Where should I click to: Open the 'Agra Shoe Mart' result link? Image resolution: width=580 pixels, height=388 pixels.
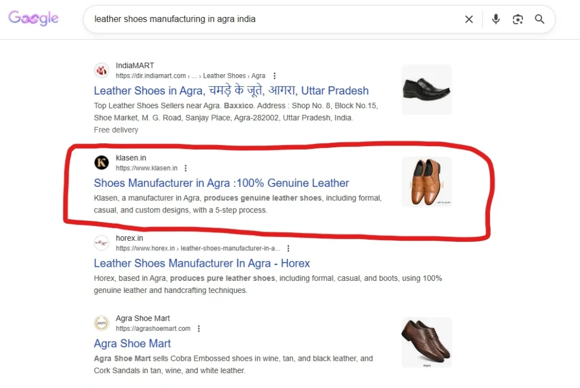[x=132, y=343]
